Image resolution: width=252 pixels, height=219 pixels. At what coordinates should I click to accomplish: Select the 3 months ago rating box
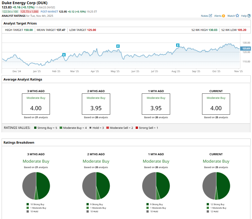36,104
